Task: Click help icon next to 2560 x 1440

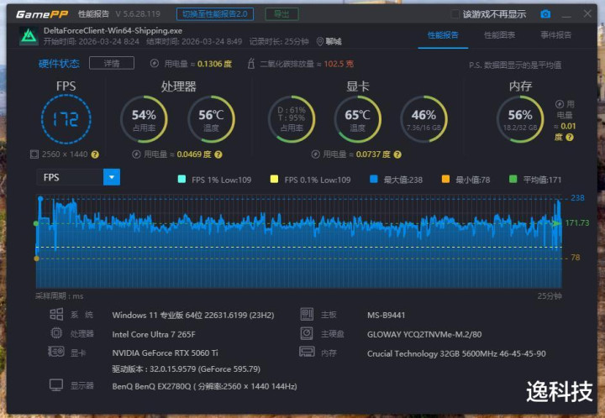Action: (95, 154)
